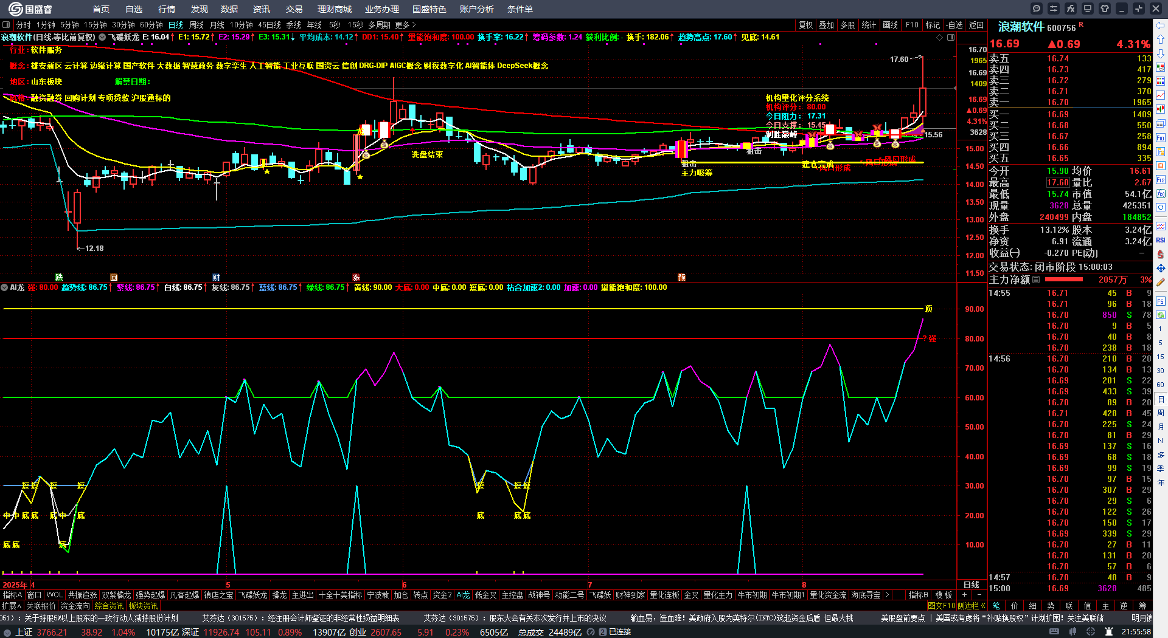Switch to 月线 monthly period

[217, 25]
